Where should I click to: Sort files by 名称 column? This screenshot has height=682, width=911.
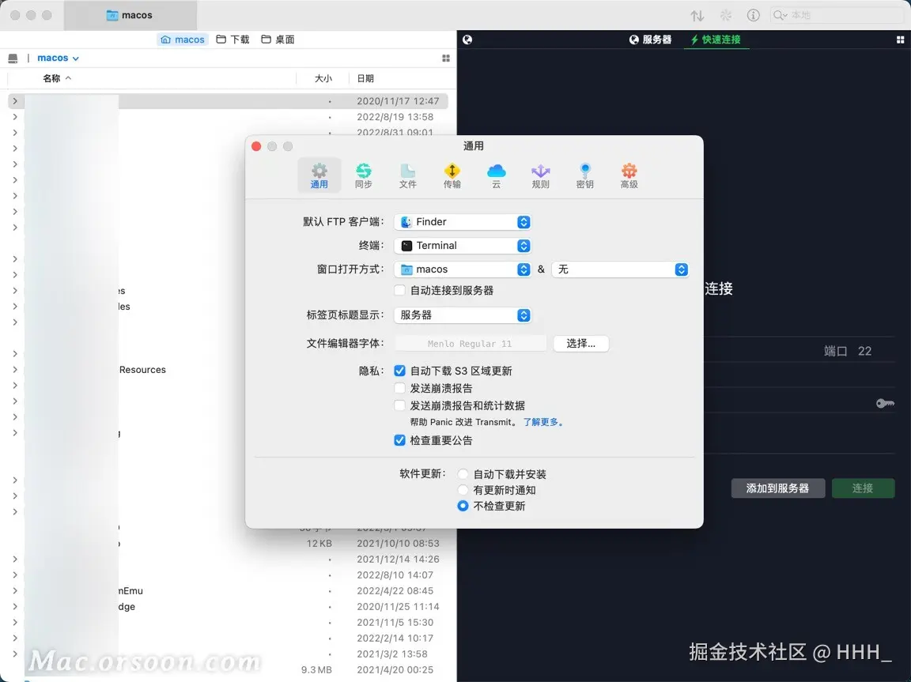click(57, 78)
